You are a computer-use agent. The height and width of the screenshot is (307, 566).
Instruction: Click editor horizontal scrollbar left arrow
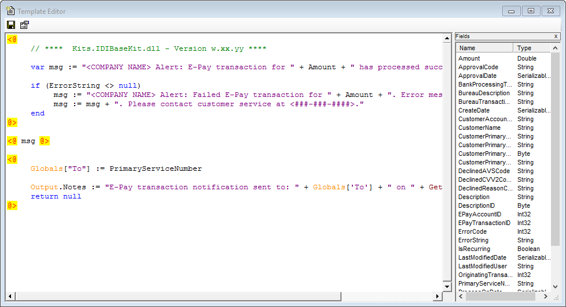[x=10, y=296]
